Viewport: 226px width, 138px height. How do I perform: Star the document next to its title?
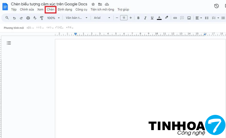93,4
